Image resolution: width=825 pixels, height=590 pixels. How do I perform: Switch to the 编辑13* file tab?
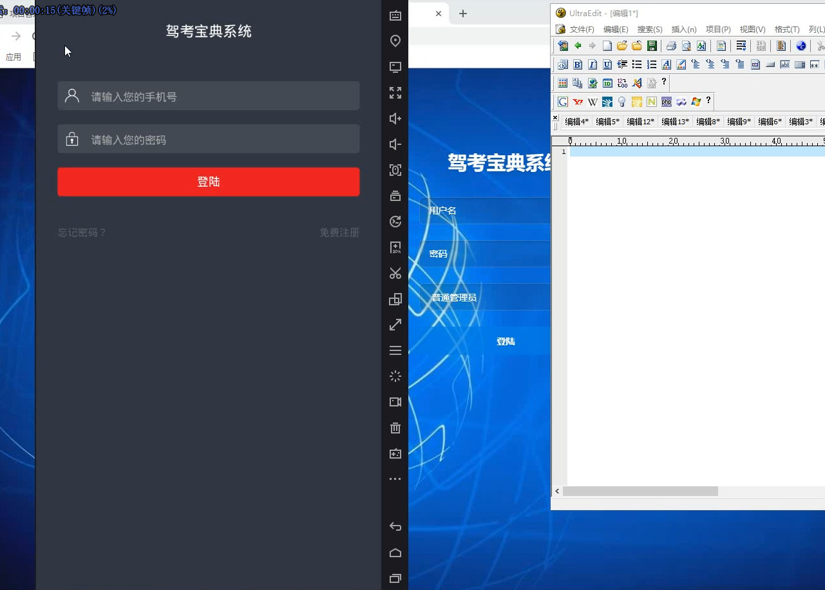click(675, 121)
